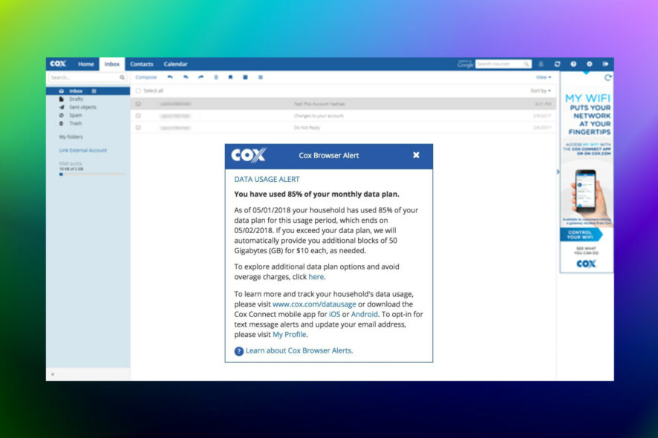This screenshot has height=438, width=658.
Task: Open the settings gear icon in top bar
Action: 590,64
